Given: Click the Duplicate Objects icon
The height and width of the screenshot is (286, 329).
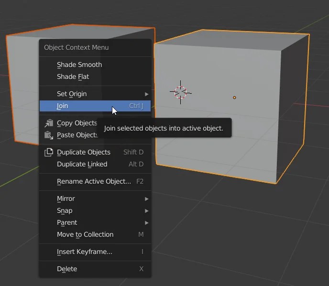Looking at the screenshot, I should (x=49, y=153).
